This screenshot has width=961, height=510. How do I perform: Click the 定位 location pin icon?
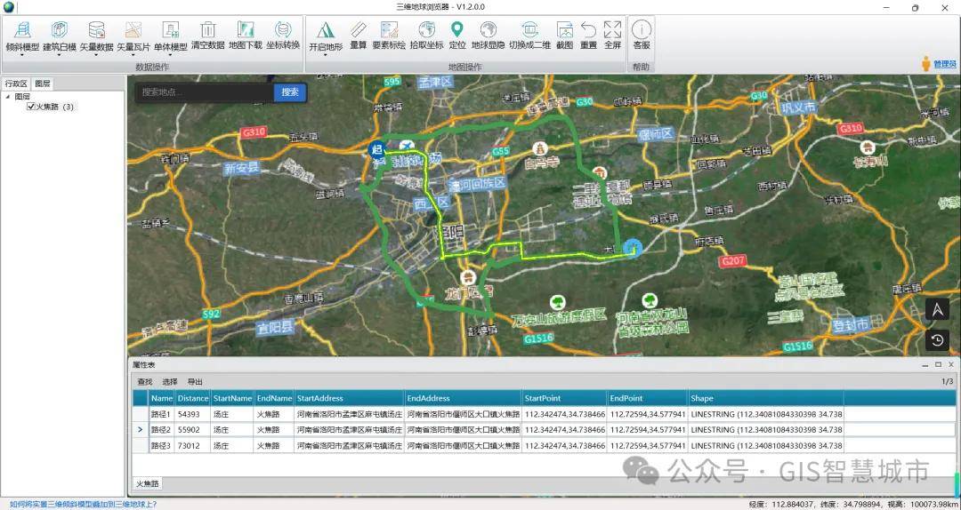pos(457,31)
